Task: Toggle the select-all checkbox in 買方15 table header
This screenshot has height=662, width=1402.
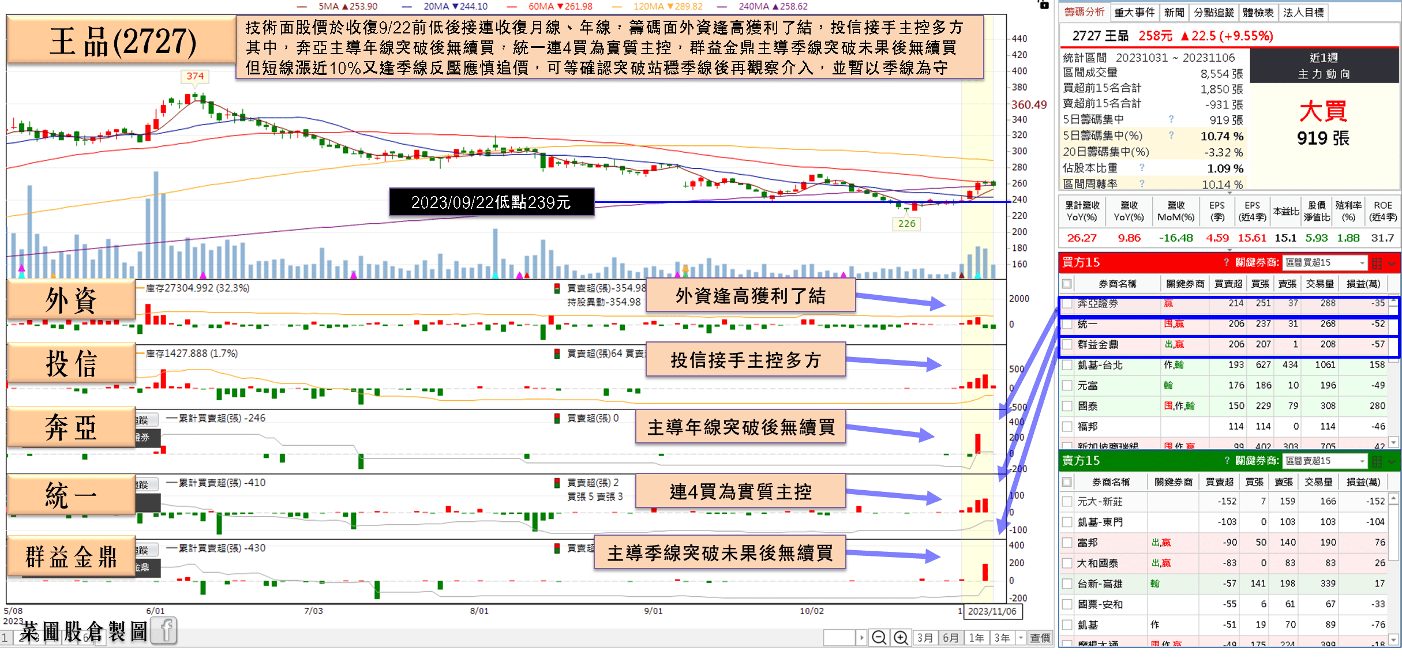Action: (x=1067, y=284)
